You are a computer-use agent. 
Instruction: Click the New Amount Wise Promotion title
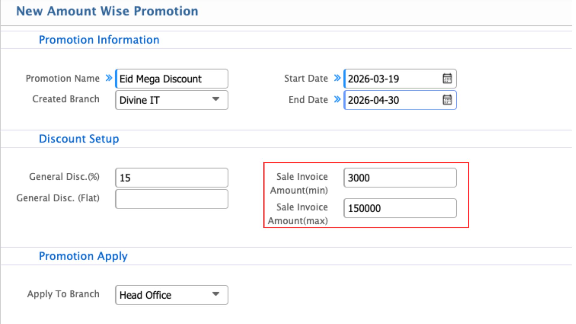tap(107, 11)
